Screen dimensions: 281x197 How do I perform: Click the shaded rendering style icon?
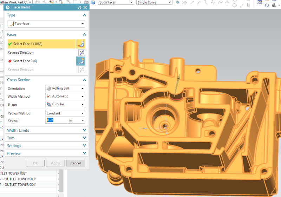[274, 5]
